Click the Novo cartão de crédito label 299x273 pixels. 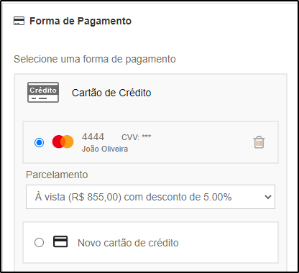[x=128, y=243]
